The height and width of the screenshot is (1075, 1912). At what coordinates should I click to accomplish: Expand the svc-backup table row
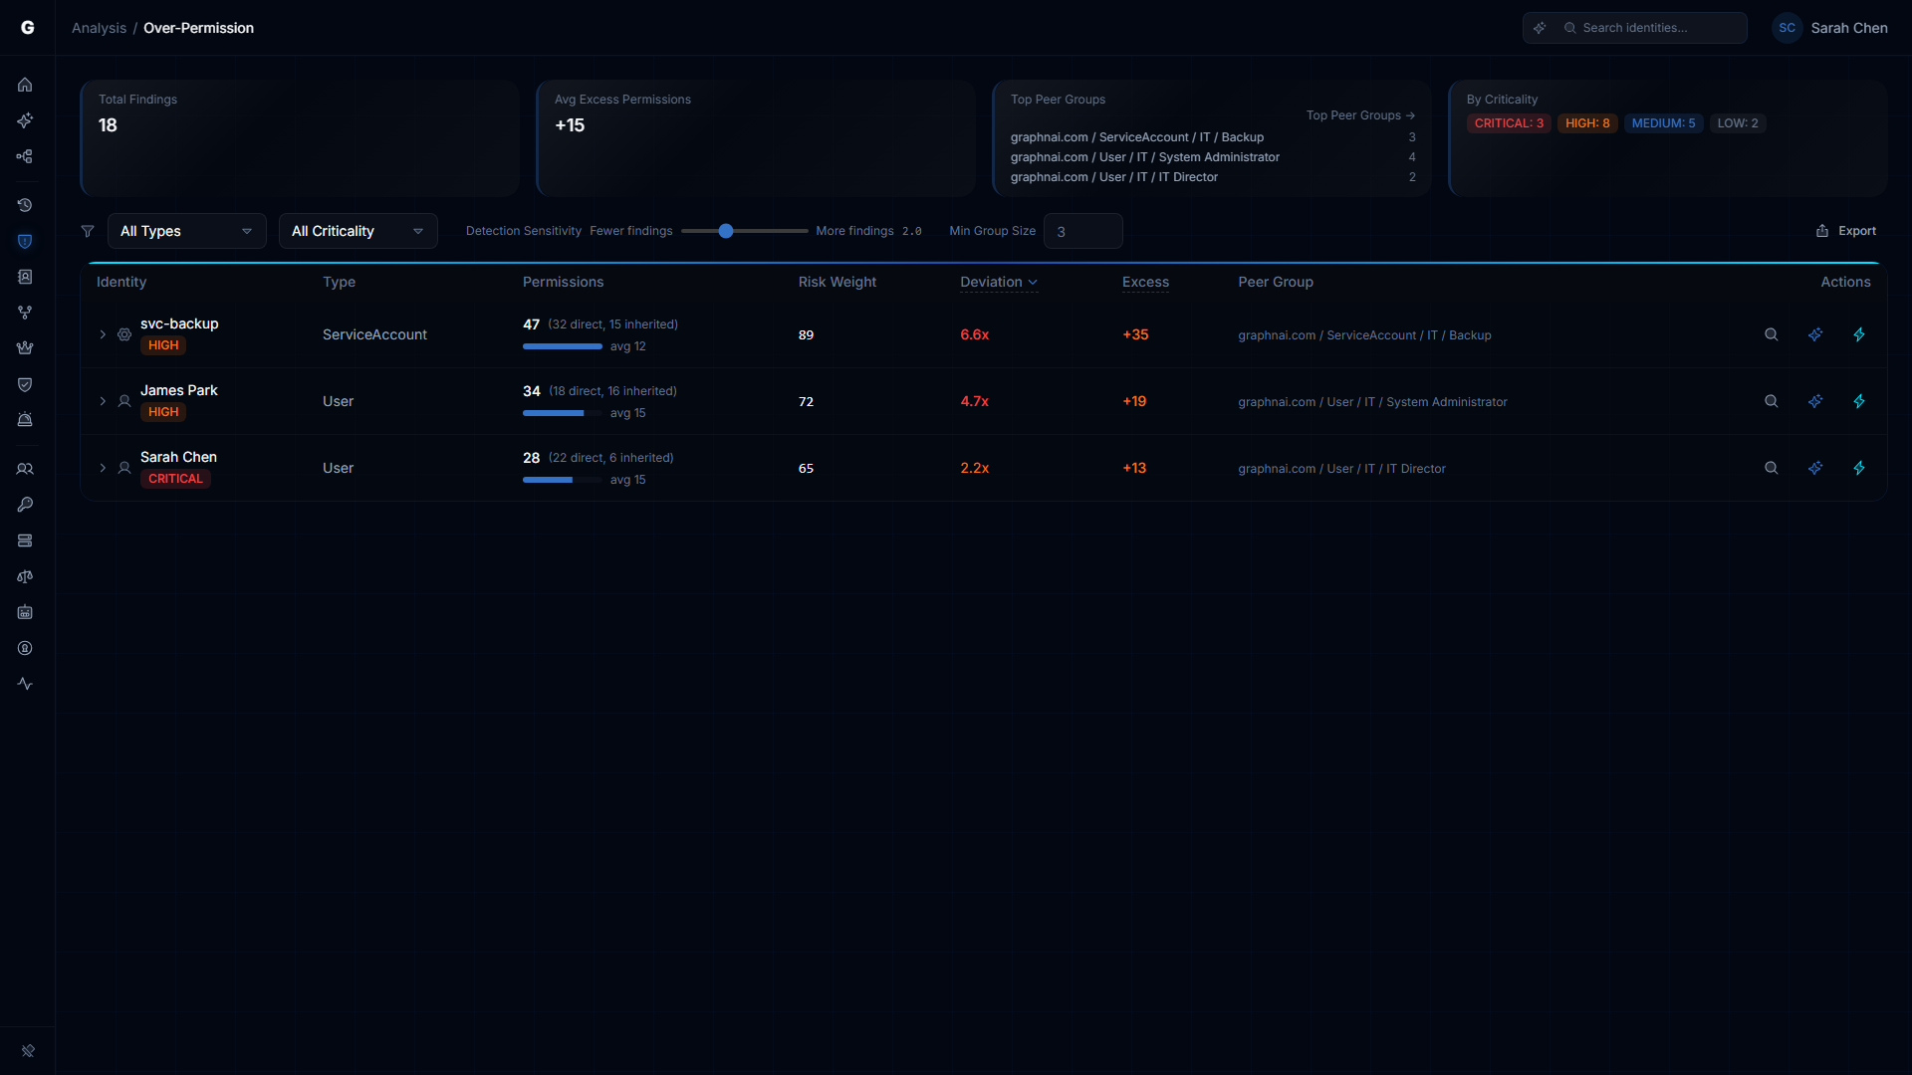click(103, 334)
